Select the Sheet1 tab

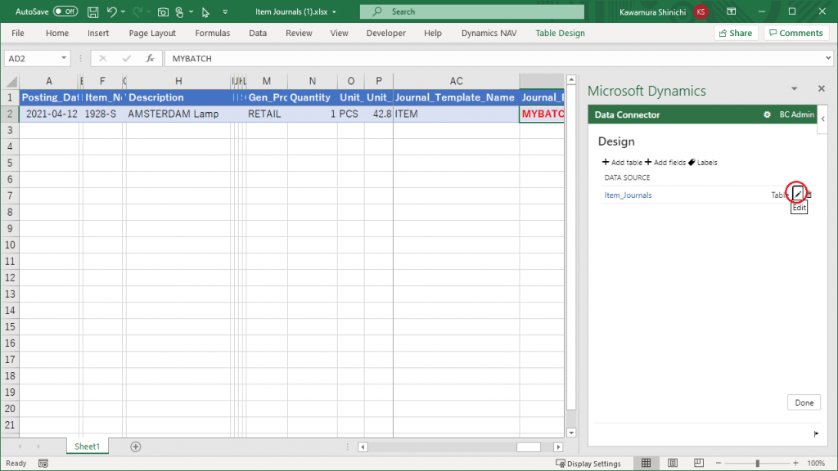point(87,446)
